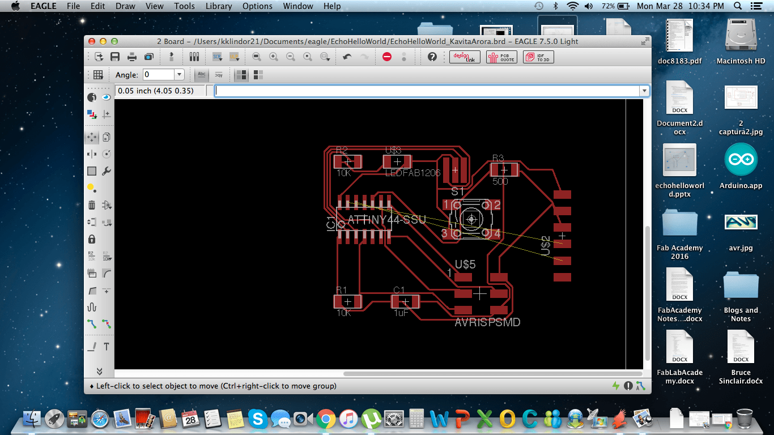This screenshot has height=435, width=774.
Task: Activate the Move tool
Action: coord(91,137)
